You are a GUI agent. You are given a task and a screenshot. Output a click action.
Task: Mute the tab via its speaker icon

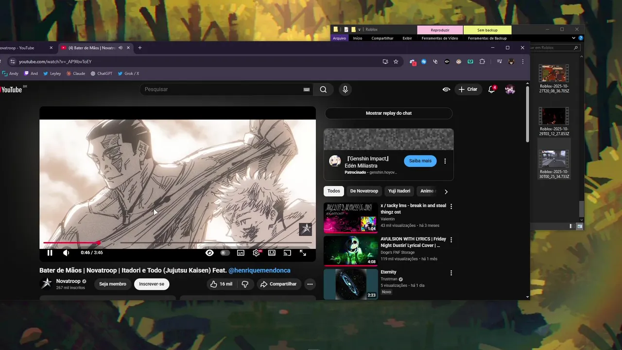[120, 48]
